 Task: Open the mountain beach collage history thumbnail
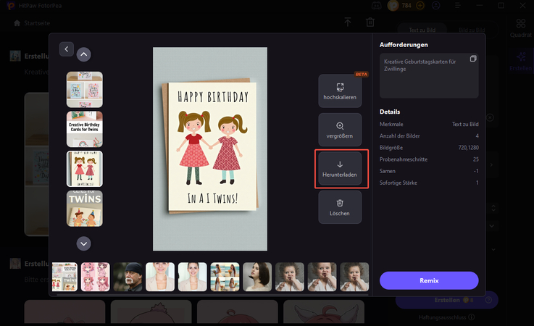click(225, 277)
